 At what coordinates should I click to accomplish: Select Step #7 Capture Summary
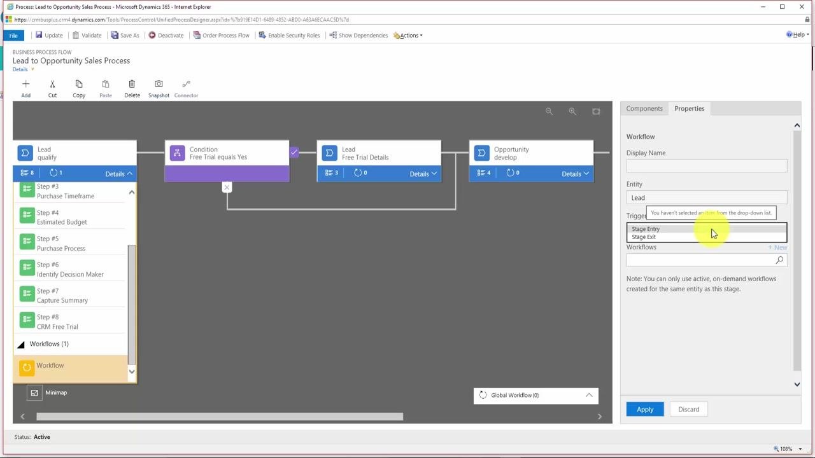coord(70,296)
